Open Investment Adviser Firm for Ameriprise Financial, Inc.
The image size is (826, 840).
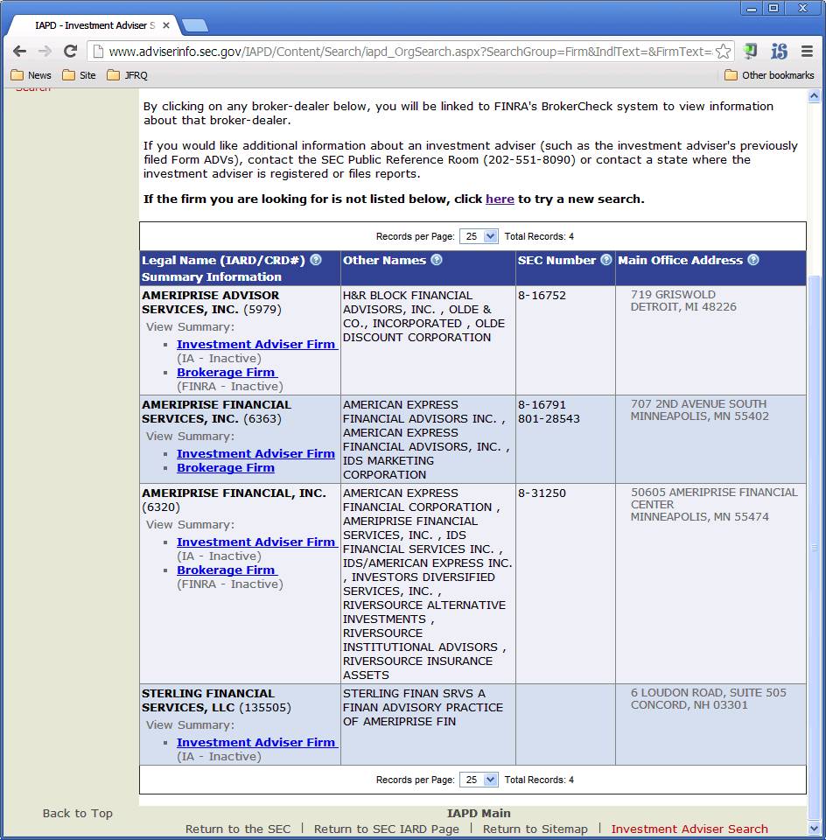click(256, 542)
